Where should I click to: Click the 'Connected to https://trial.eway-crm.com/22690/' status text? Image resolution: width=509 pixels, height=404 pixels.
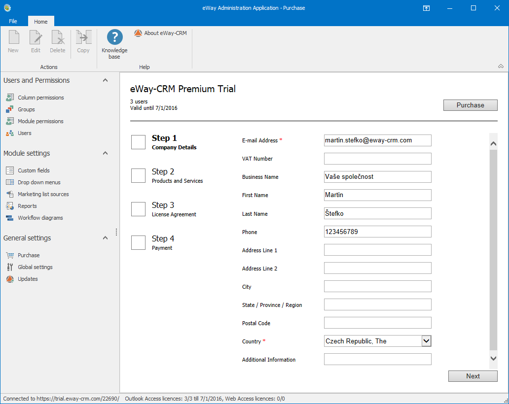pos(61,399)
